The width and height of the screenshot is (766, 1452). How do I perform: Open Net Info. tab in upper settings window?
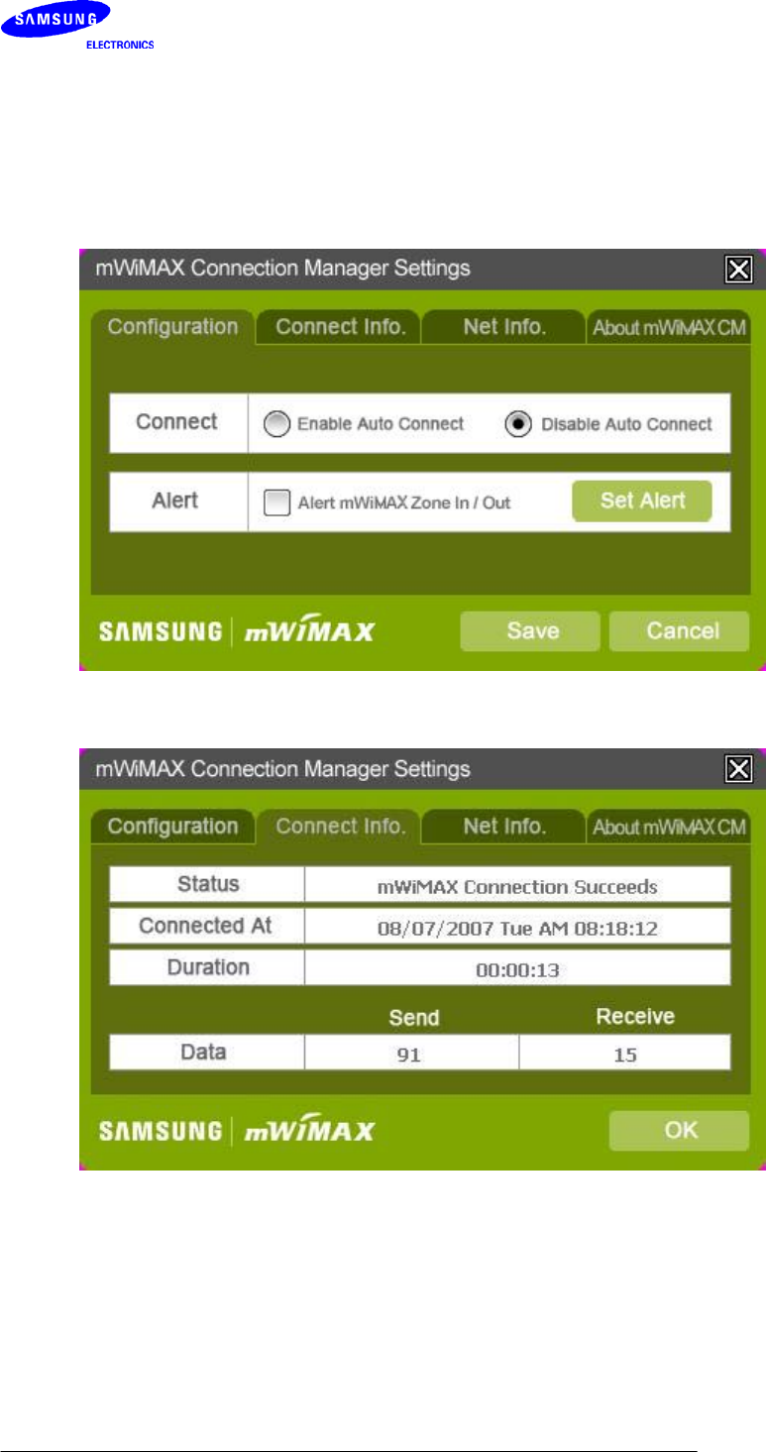(503, 328)
